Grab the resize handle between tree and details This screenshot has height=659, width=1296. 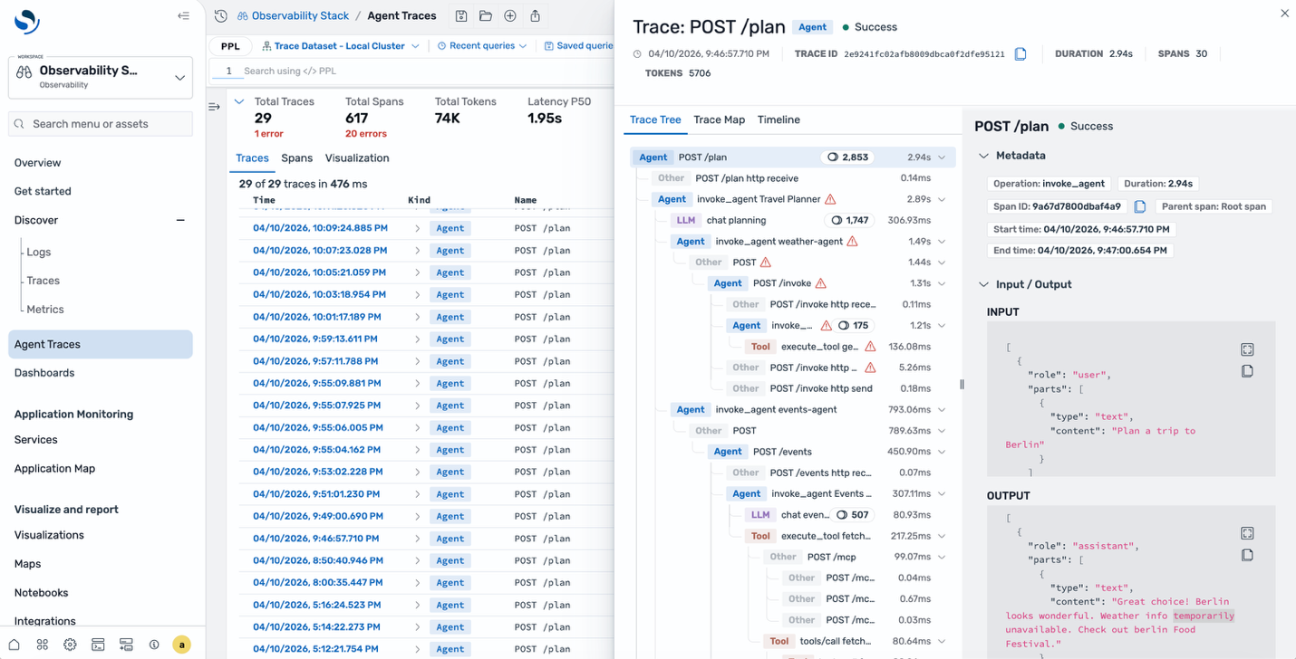(962, 385)
